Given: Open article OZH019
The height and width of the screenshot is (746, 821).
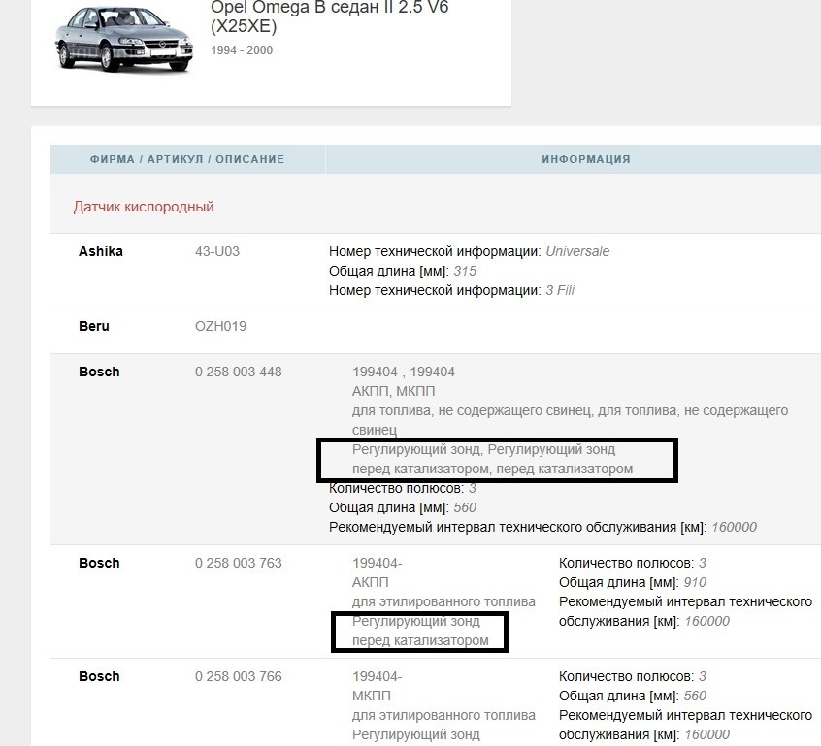Looking at the screenshot, I should pos(220,326).
